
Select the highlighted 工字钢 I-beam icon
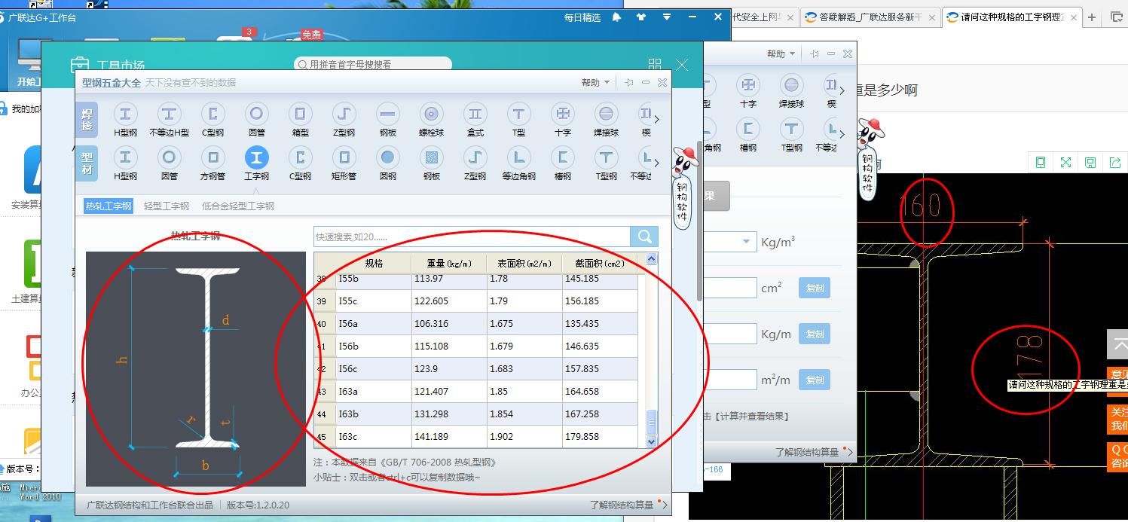pos(256,157)
